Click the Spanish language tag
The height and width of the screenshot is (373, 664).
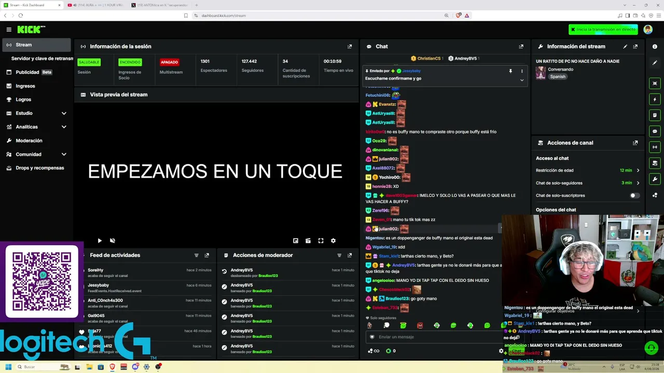click(x=558, y=77)
